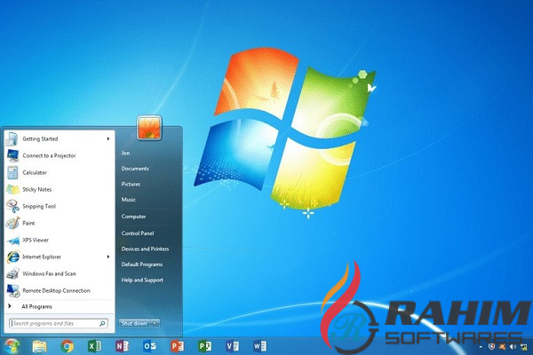Click the Google Chrome taskbar icon
This screenshot has height=355, width=533.
tap(68, 345)
